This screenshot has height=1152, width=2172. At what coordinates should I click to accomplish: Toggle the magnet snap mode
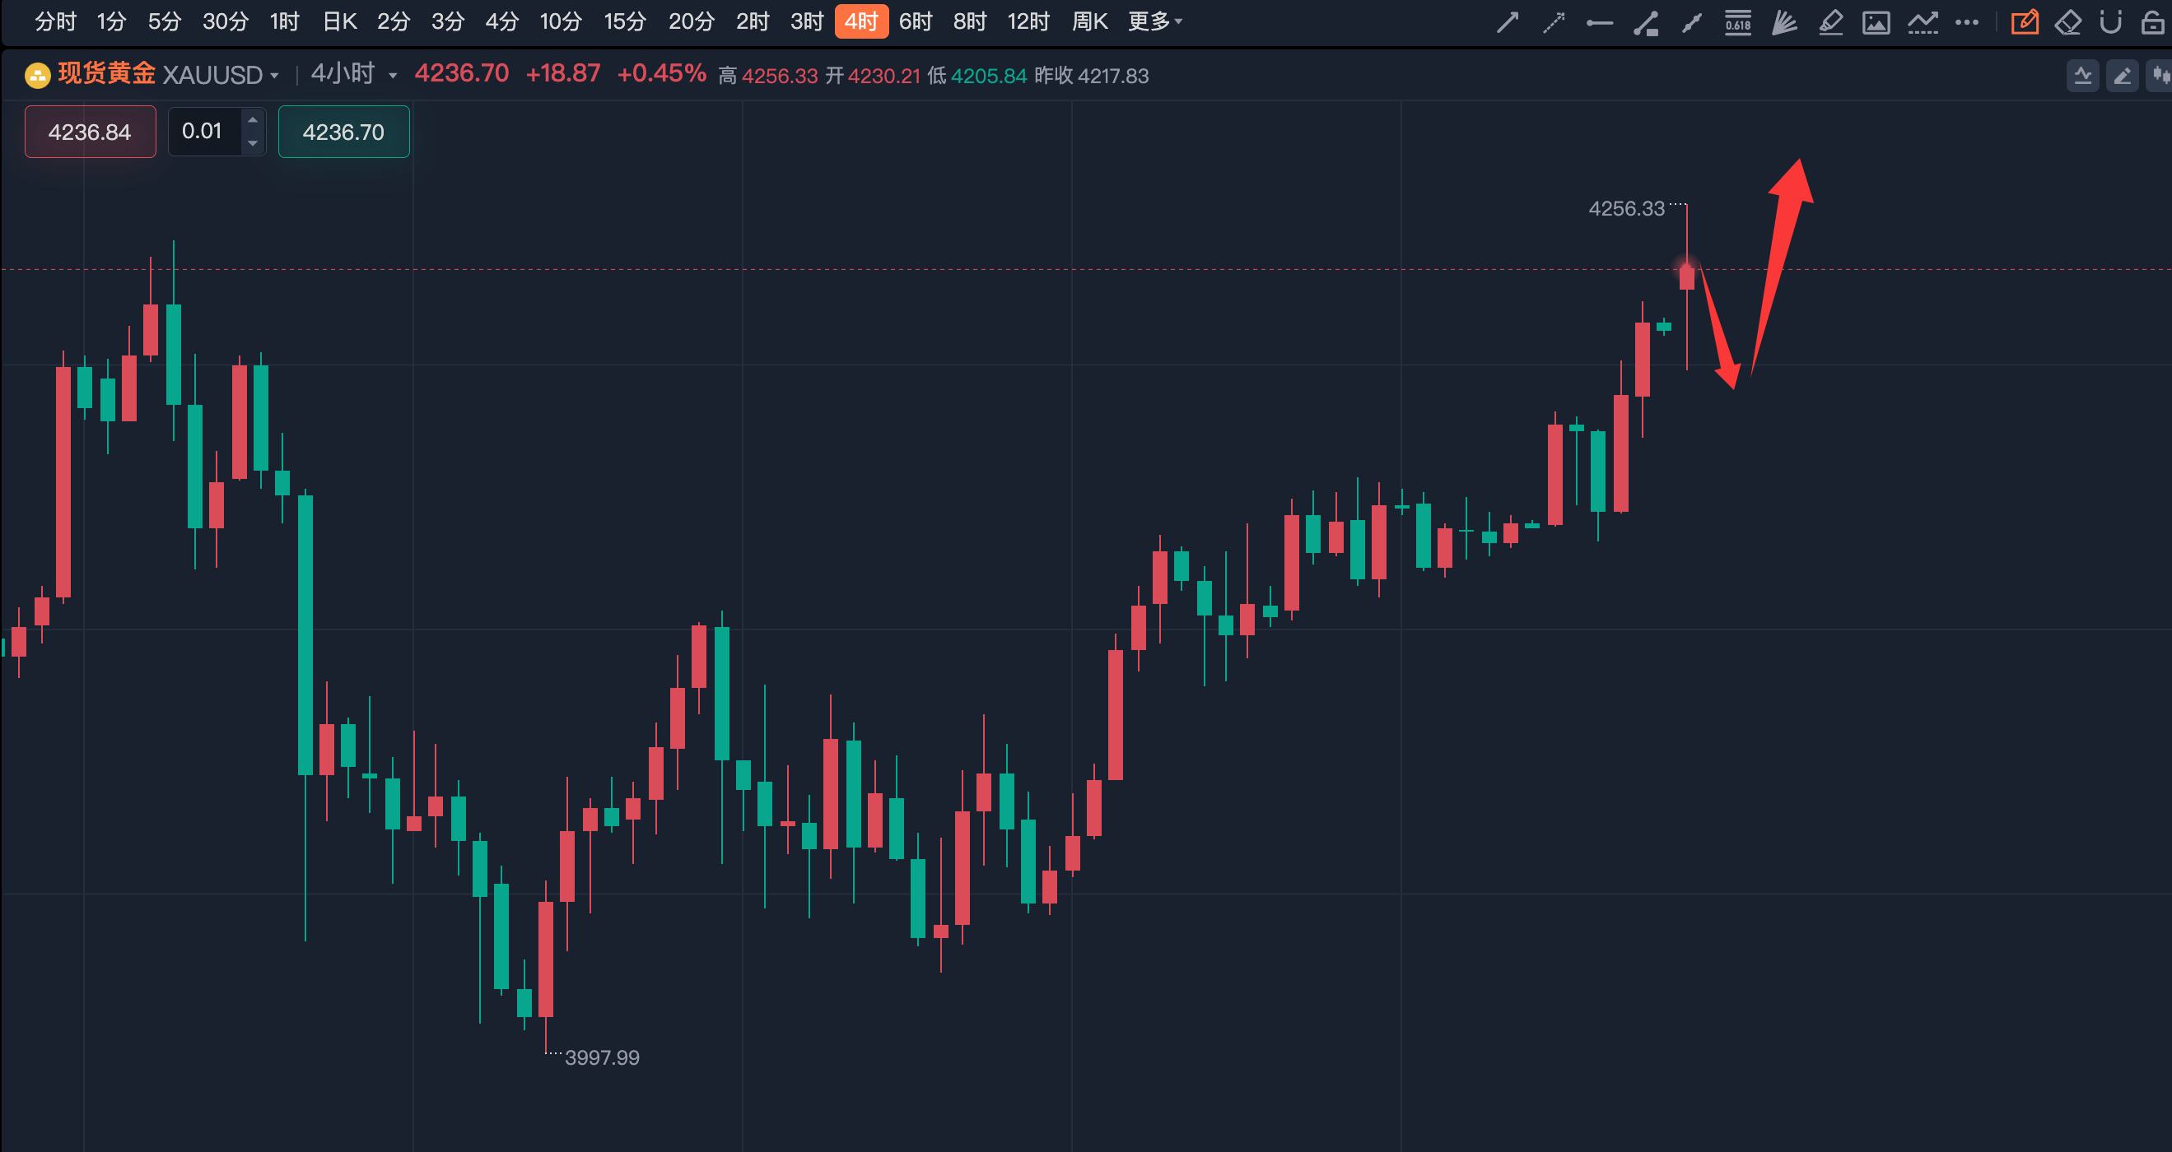(x=2110, y=22)
